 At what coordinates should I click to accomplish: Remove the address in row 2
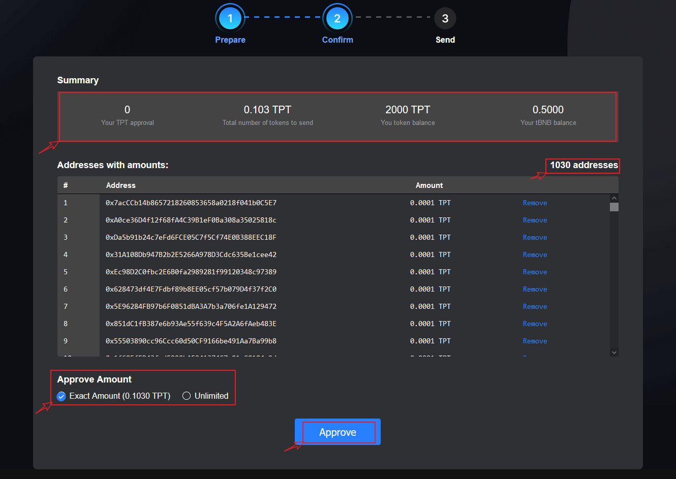[535, 220]
